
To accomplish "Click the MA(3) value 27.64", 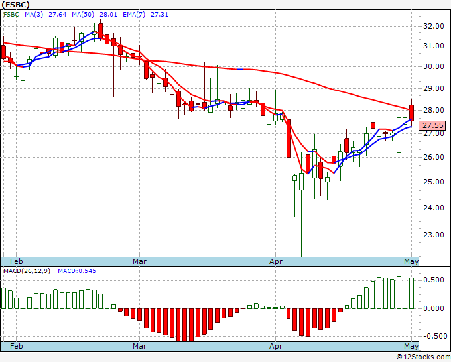I will pyautogui.click(x=58, y=15).
